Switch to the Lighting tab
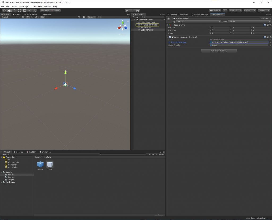The height and width of the screenshot is (220, 272). [x=172, y=15]
